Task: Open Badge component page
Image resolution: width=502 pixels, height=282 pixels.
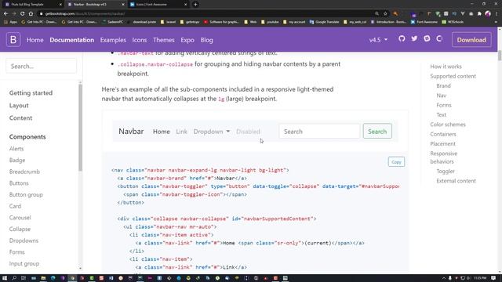Action: [x=17, y=160]
